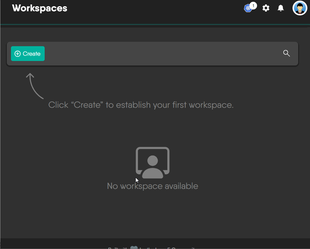Click the heart icon in the footer
310x249 pixels.
(x=134, y=247)
